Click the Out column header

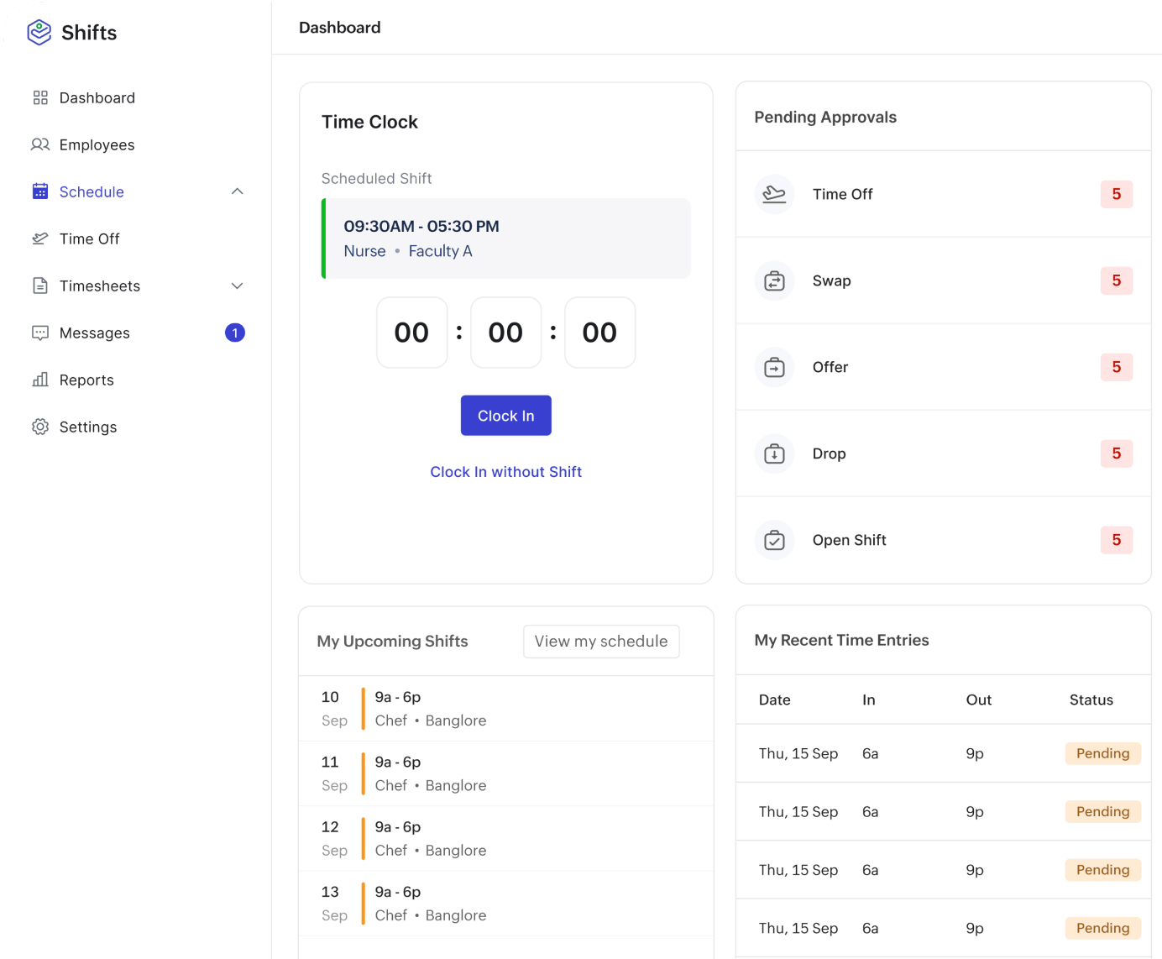(979, 700)
